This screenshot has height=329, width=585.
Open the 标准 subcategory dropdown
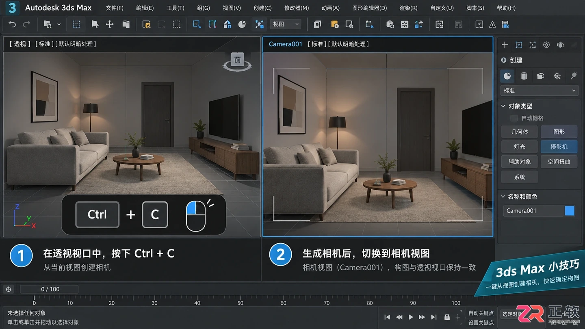[539, 91]
